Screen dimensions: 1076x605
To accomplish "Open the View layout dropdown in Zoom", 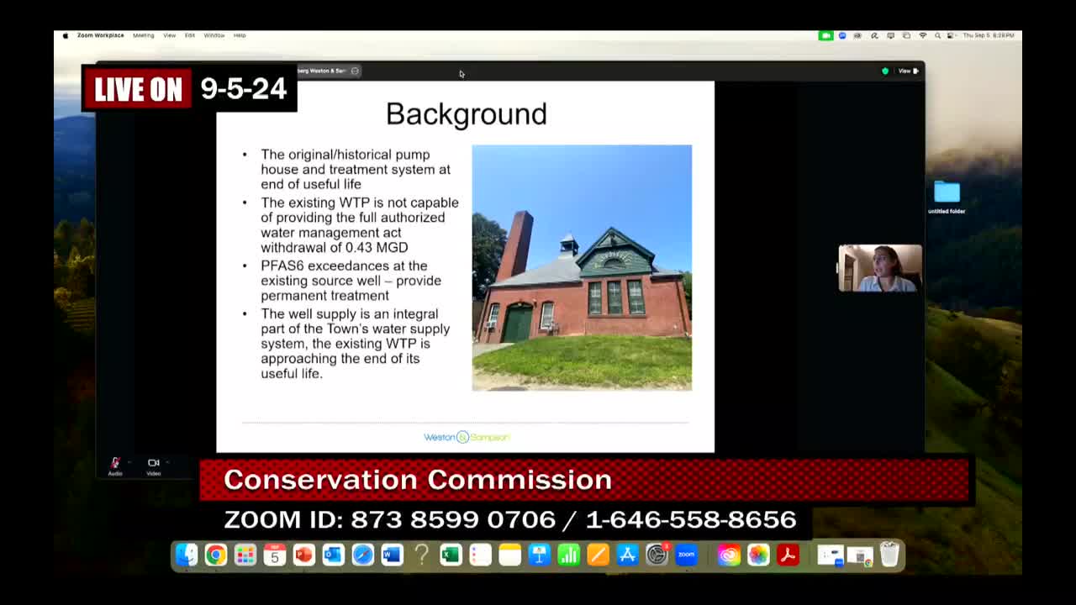I will 909,71.
